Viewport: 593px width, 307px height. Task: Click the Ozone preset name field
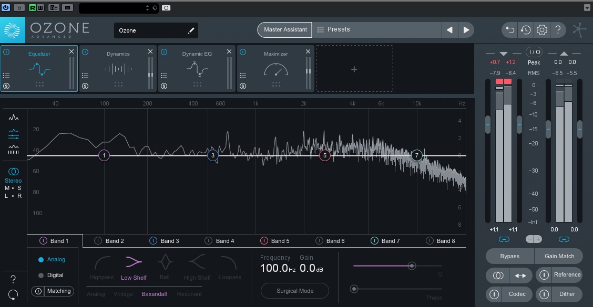click(x=156, y=30)
